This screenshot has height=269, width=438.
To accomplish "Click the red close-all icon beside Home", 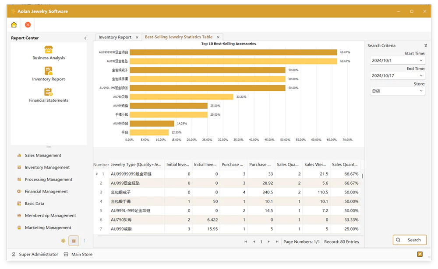I will point(28,25).
